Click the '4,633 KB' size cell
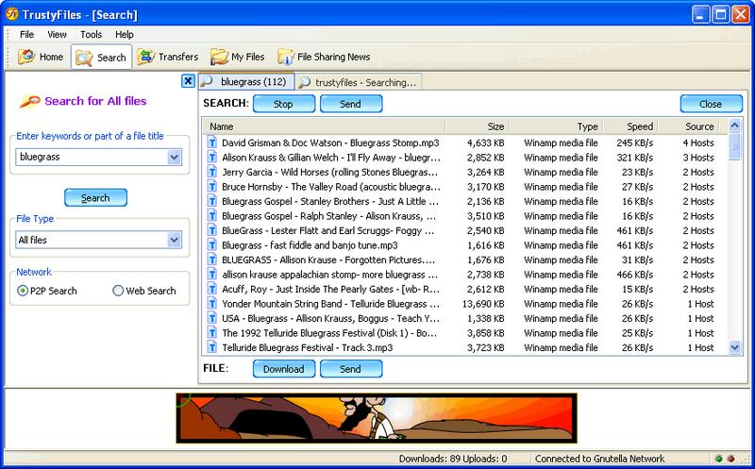Screen dimensions: 755x469 click(485, 143)
